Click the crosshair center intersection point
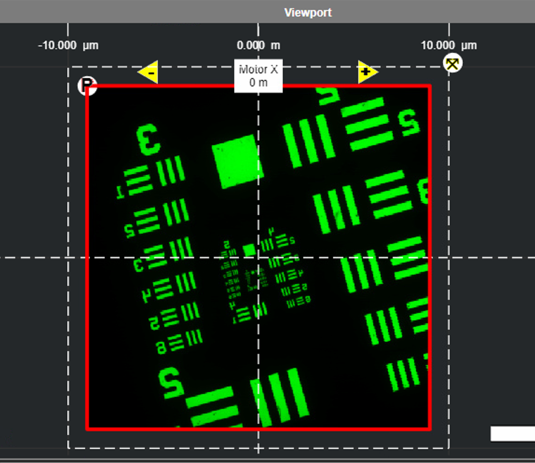 tap(258, 257)
